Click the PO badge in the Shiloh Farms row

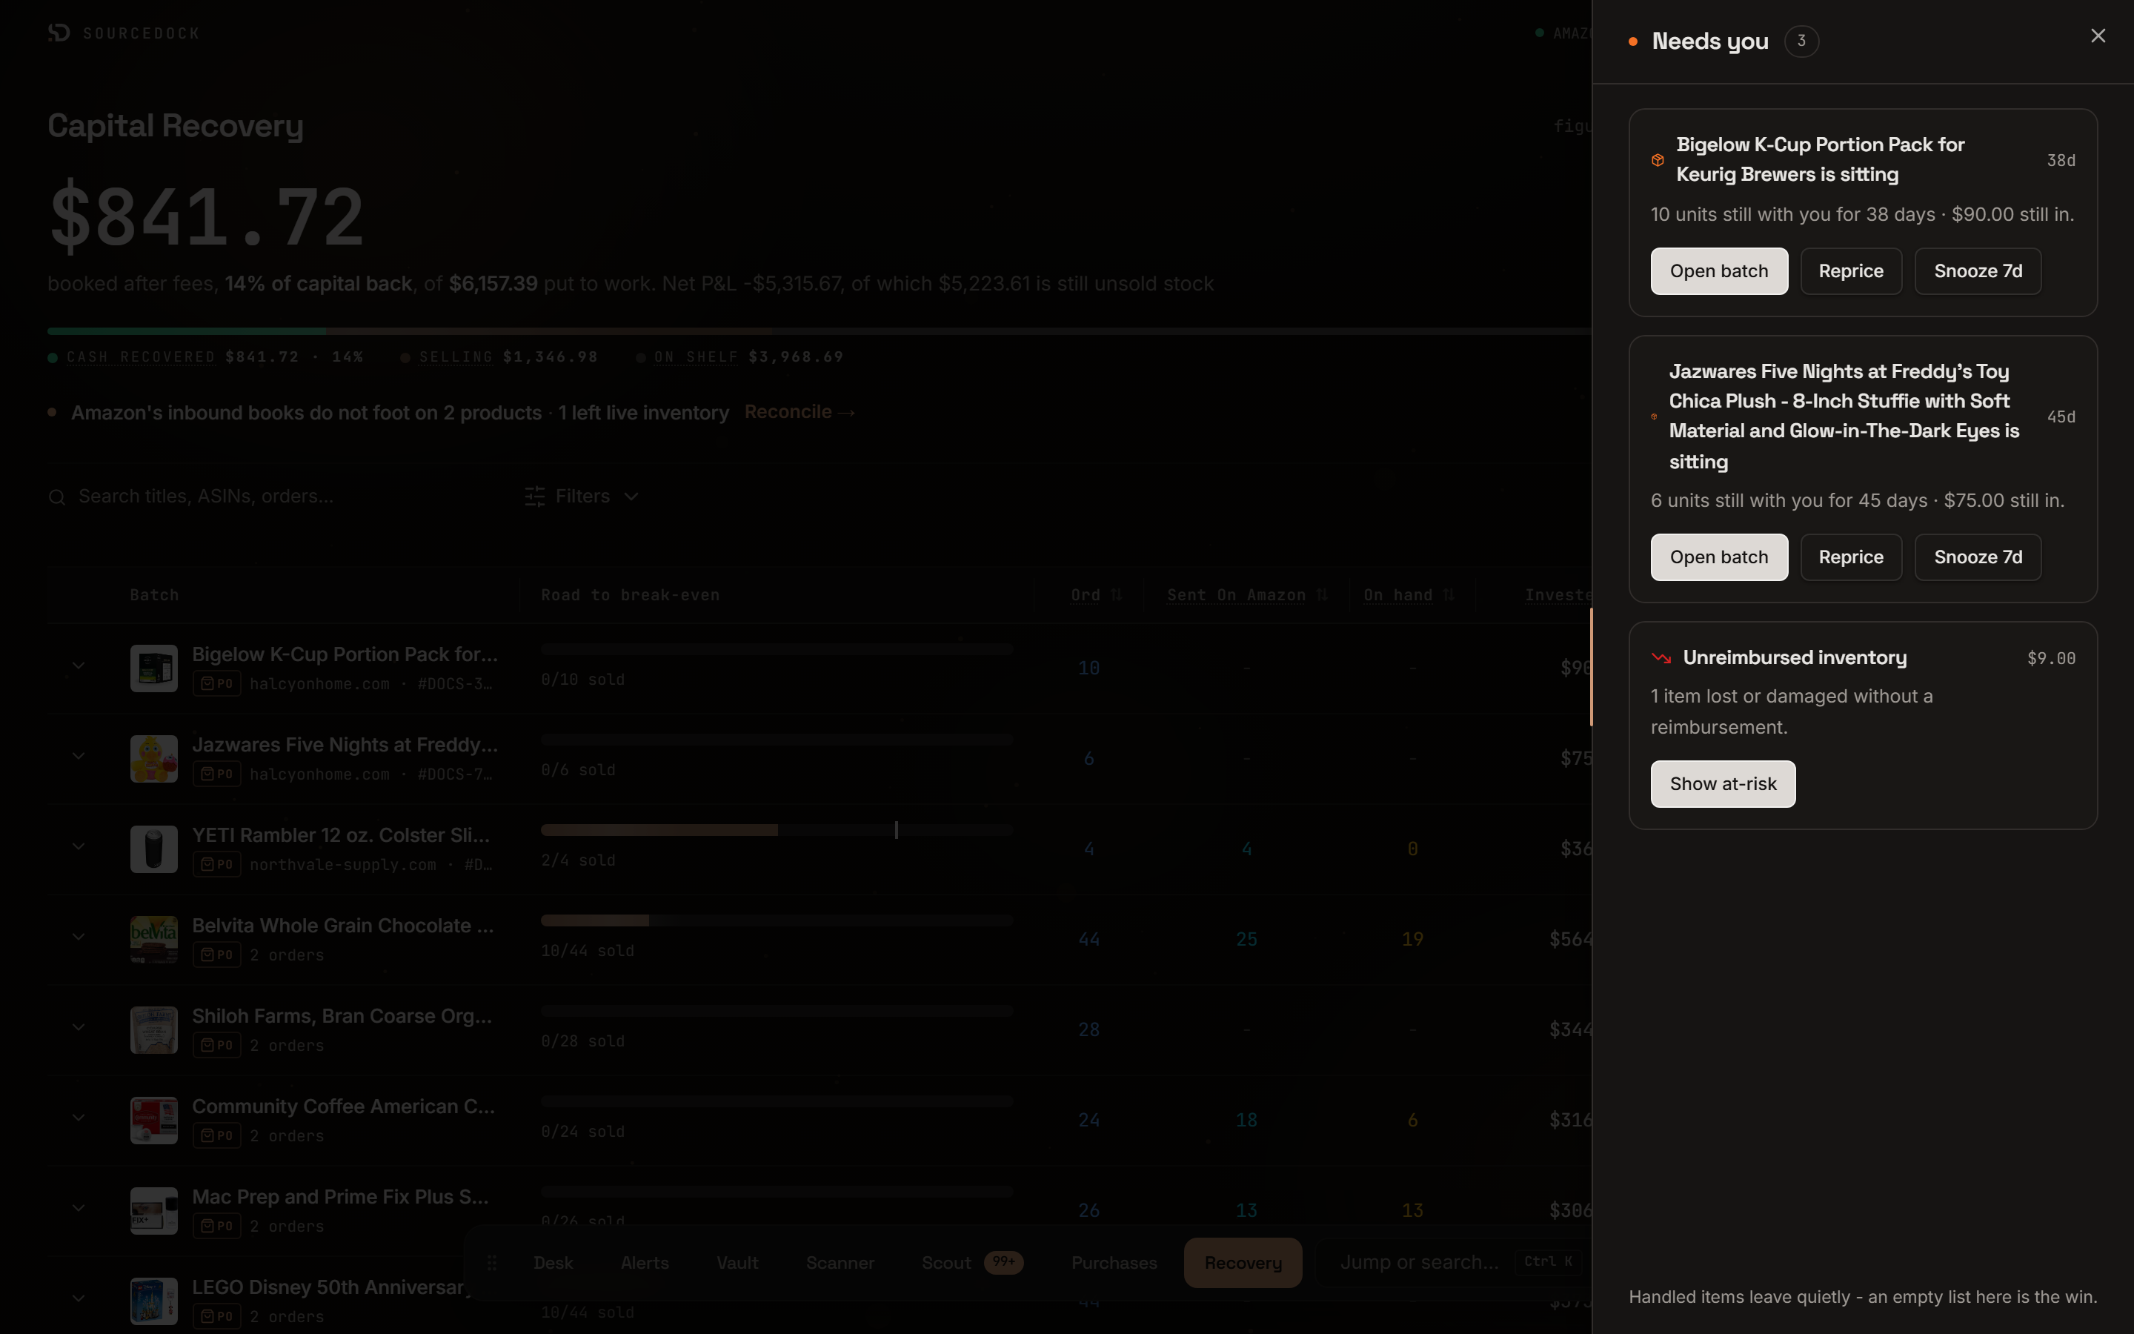(217, 1046)
